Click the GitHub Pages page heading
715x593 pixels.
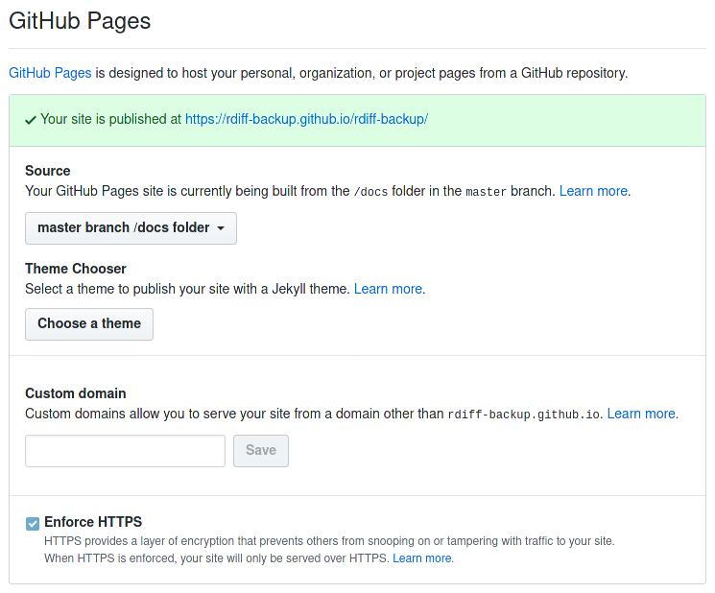tap(80, 21)
